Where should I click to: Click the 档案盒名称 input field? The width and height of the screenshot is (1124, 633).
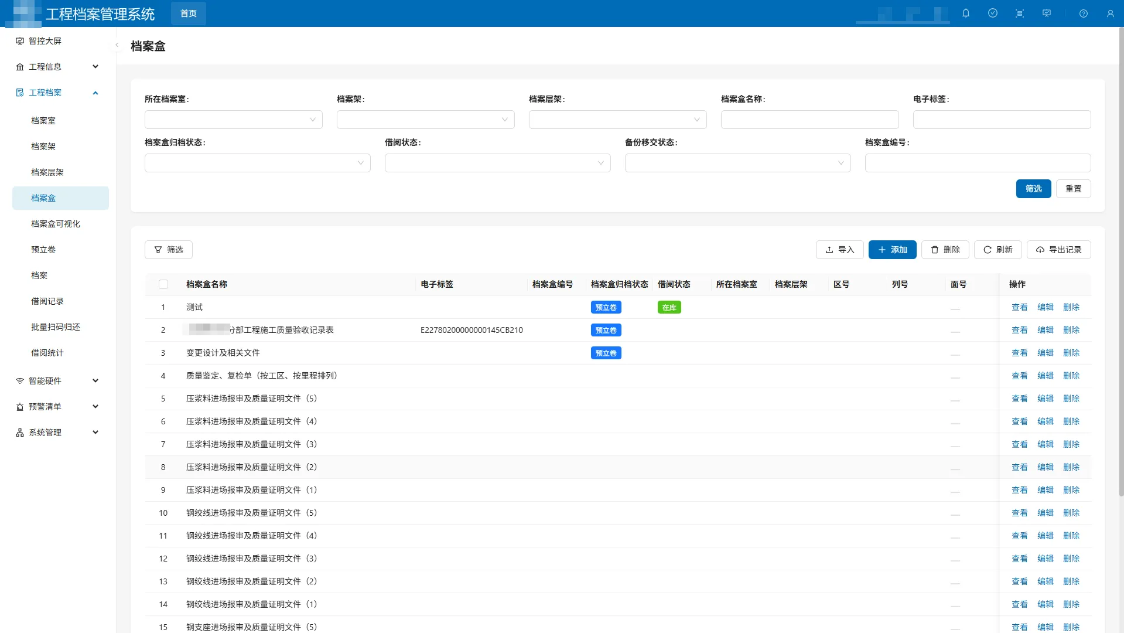809,120
